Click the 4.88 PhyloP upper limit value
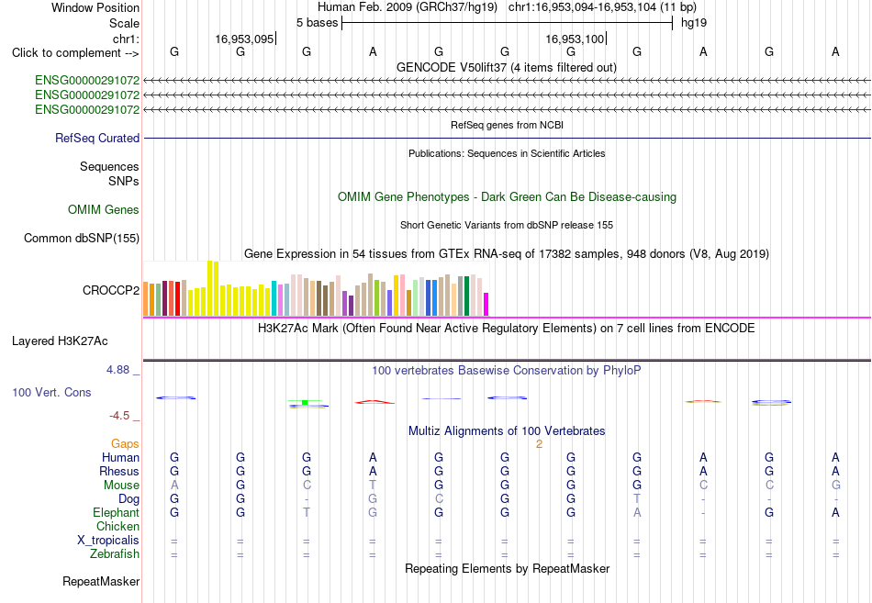872x603 pixels. click(117, 369)
